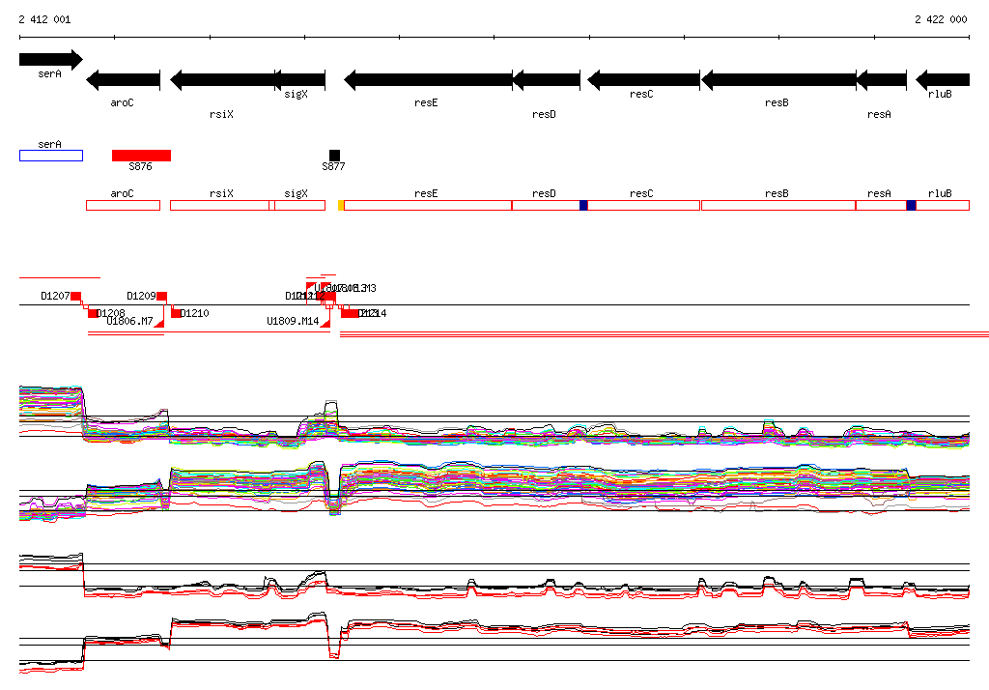The width and height of the screenshot is (989, 690).
Task: Click rsiX label under the gene arrow
Action: tap(221, 114)
